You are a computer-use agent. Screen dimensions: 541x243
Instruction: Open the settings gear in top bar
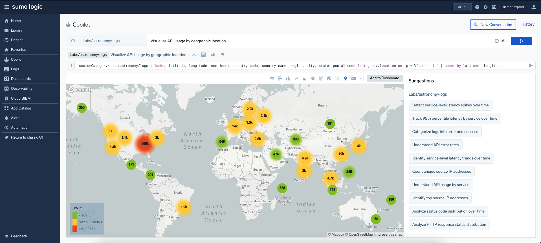click(486, 7)
